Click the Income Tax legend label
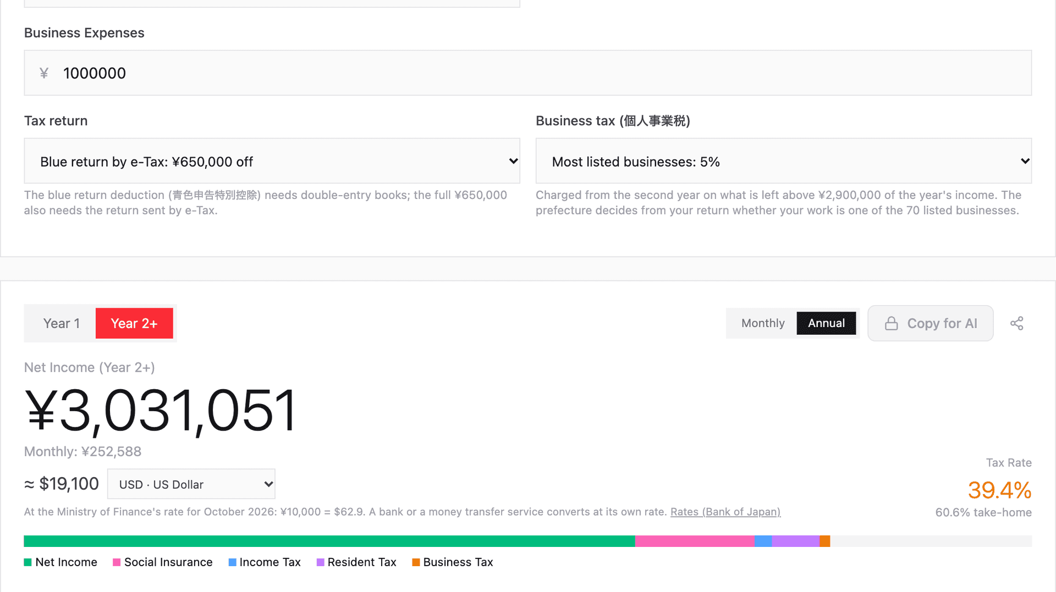This screenshot has height=592, width=1056. point(270,562)
